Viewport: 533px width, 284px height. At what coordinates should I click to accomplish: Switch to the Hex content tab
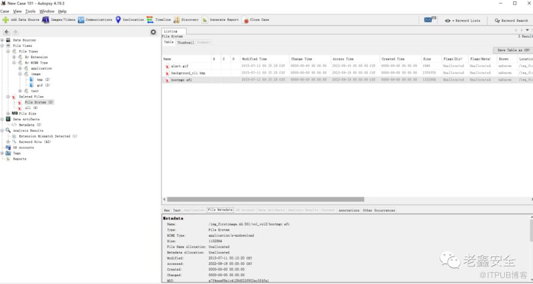click(x=167, y=210)
